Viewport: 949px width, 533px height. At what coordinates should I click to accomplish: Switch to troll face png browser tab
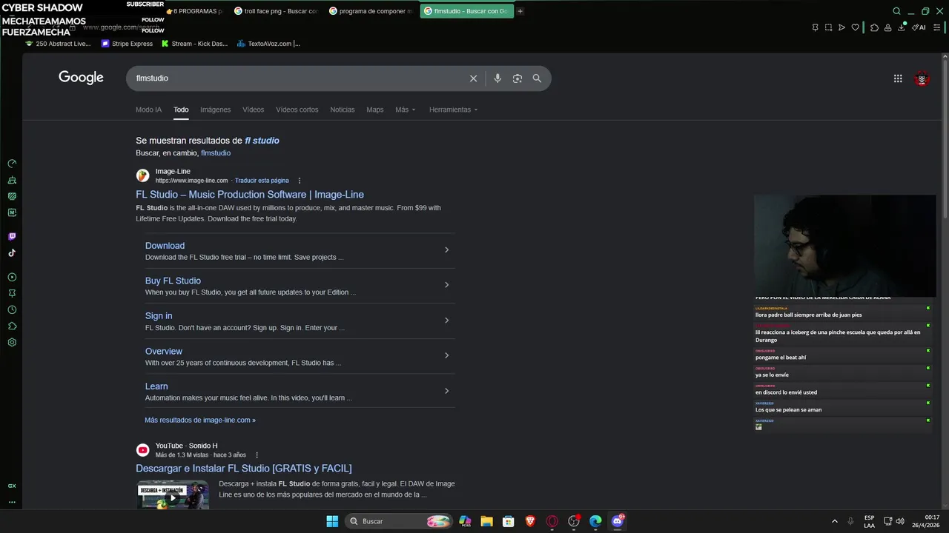click(x=276, y=11)
